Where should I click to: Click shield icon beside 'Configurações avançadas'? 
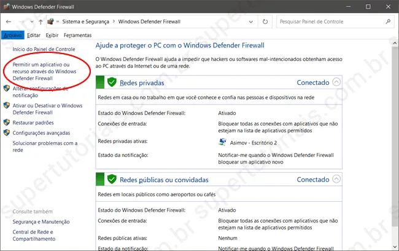[x=7, y=133]
